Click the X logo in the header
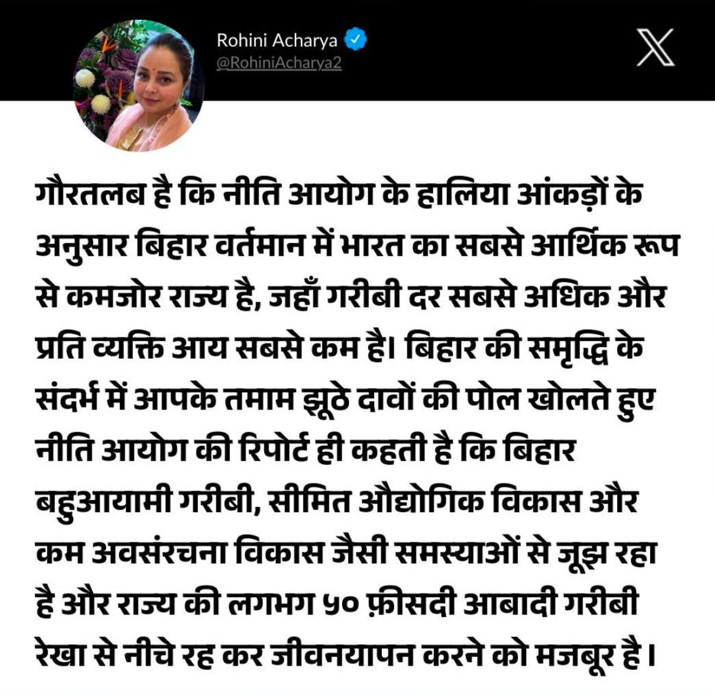The image size is (715, 695). coord(655,47)
